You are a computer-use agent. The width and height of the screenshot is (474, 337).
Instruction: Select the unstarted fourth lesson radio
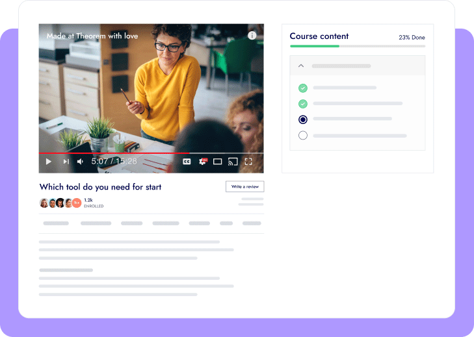pyautogui.click(x=303, y=135)
